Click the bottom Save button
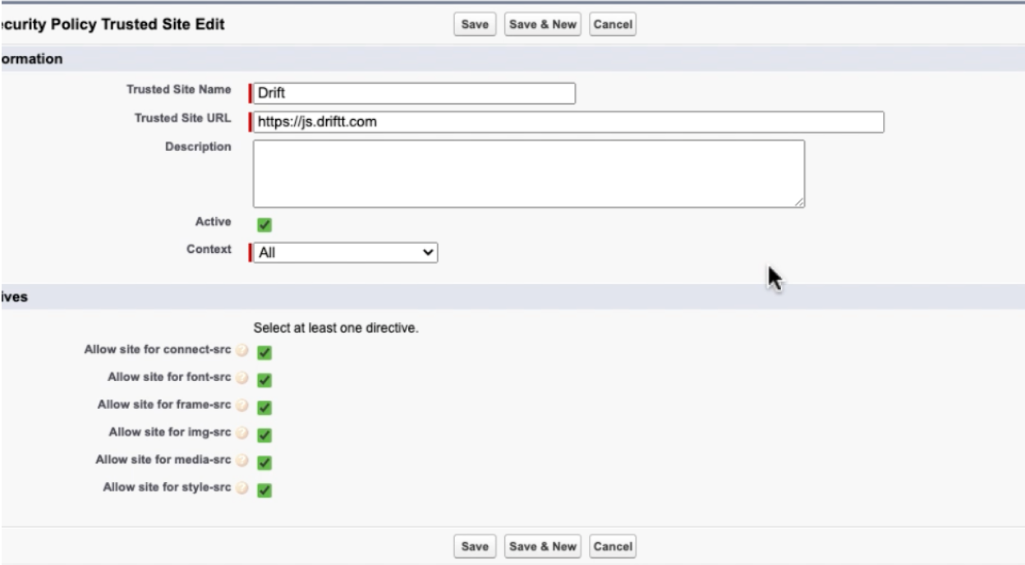This screenshot has height=565, width=1025. pos(475,546)
